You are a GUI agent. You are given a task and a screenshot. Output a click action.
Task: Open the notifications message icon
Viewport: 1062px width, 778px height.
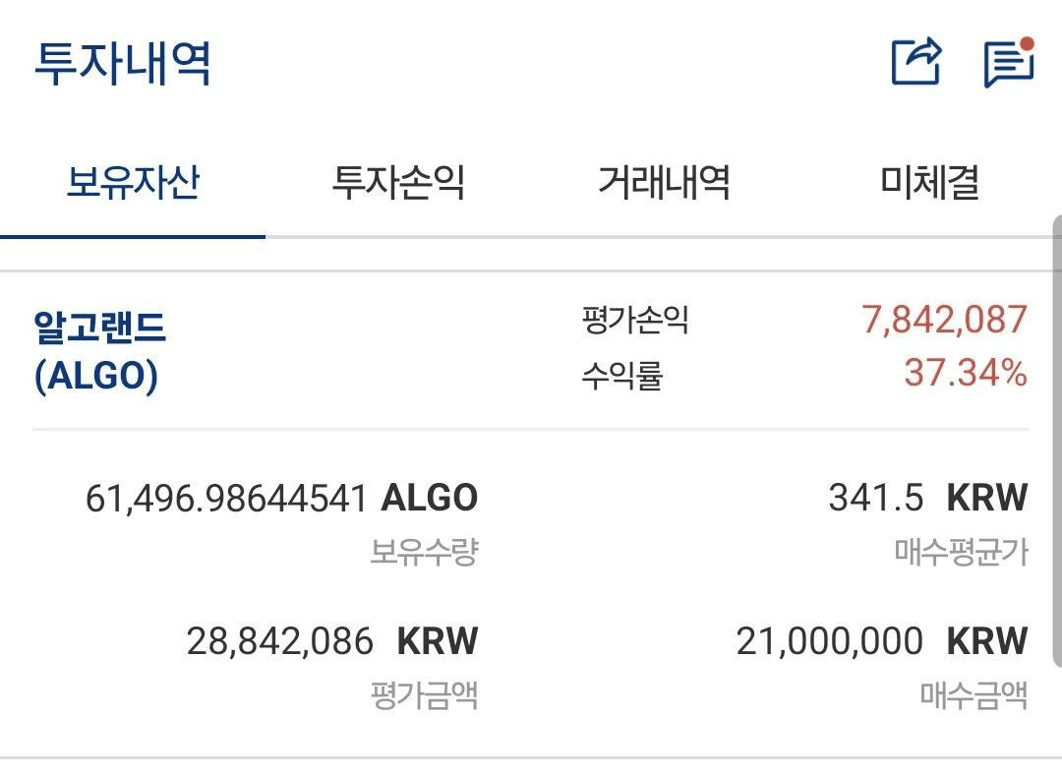coord(1008,64)
